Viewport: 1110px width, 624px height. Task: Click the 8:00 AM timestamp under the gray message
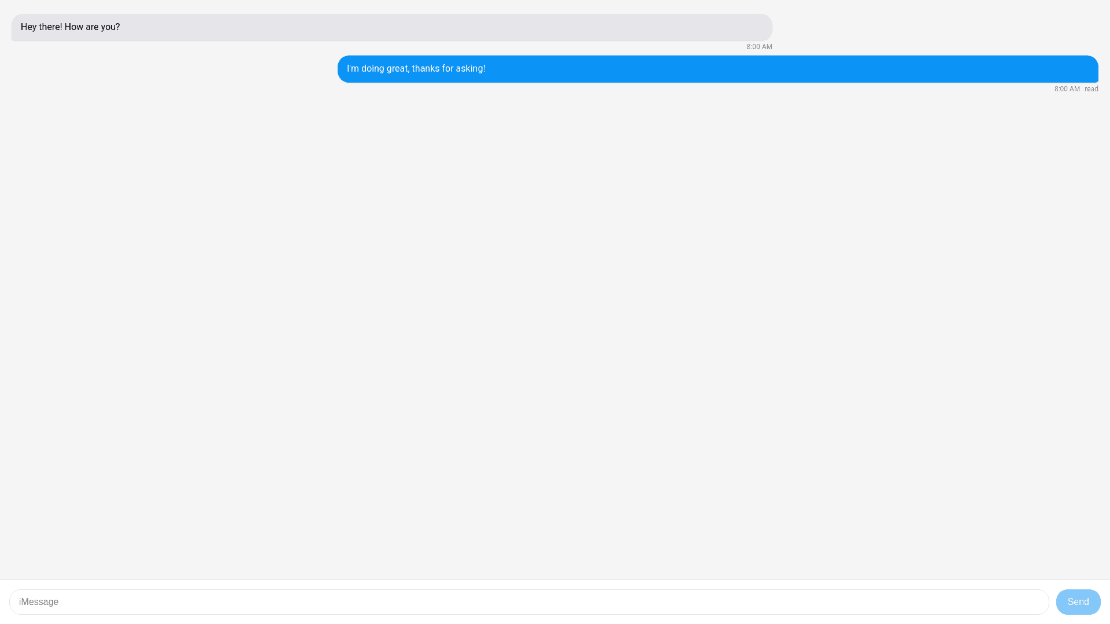click(x=758, y=47)
